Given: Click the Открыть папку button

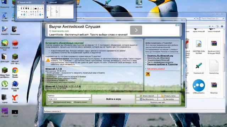Looking at the screenshot, I should [x=168, y=96].
